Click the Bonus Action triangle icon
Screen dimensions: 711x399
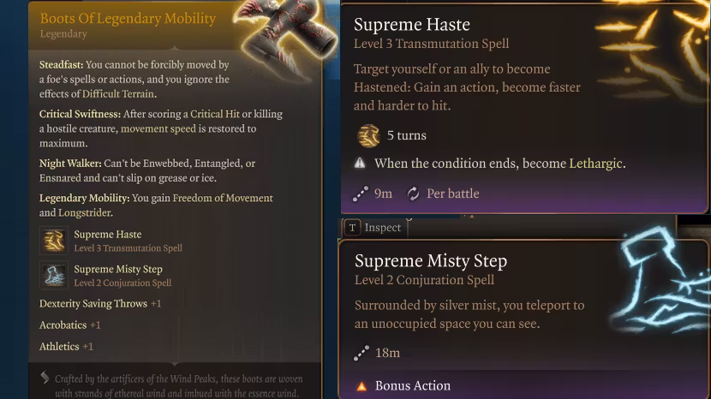(x=361, y=386)
